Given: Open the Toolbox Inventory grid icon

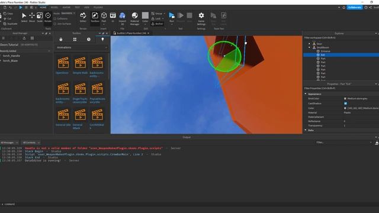Looking at the screenshot, I should [75, 40].
